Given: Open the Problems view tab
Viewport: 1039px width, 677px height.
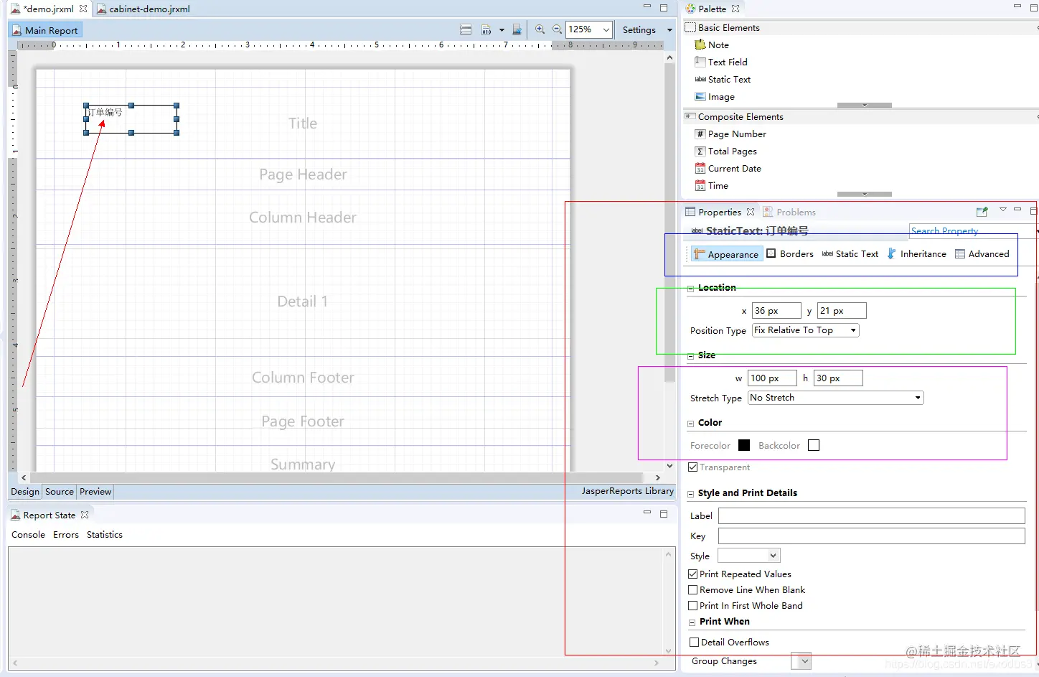Looking at the screenshot, I should pyautogui.click(x=789, y=212).
